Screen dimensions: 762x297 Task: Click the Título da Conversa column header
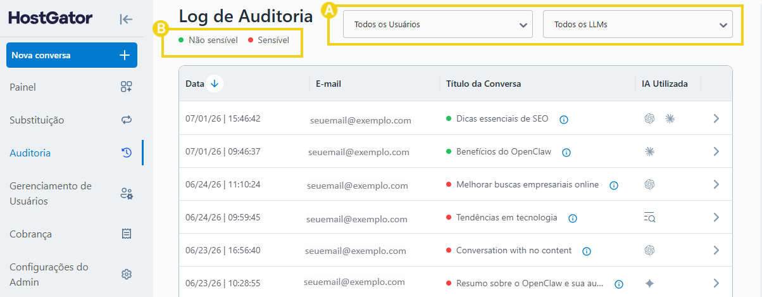pyautogui.click(x=484, y=84)
